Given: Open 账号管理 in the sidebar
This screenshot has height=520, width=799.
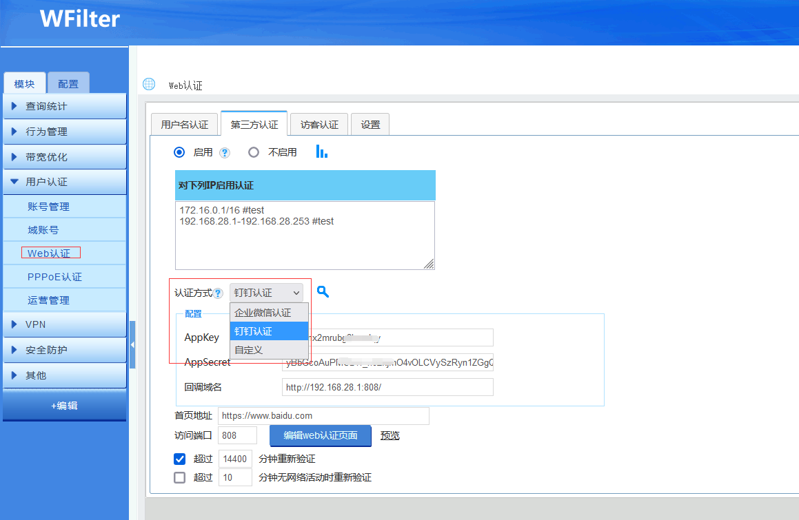Looking at the screenshot, I should coord(48,207).
